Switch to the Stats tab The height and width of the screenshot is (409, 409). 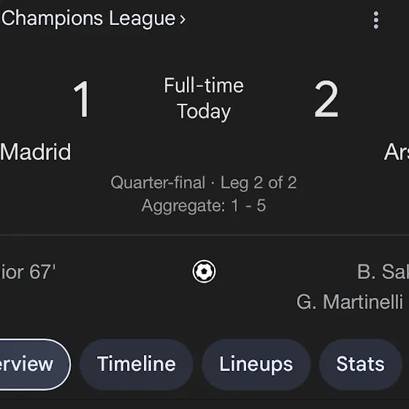[x=361, y=364]
